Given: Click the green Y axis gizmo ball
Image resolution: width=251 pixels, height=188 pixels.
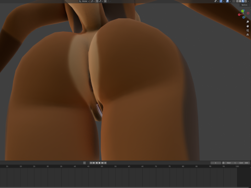Looking at the screenshot, I should pyautogui.click(x=243, y=11).
